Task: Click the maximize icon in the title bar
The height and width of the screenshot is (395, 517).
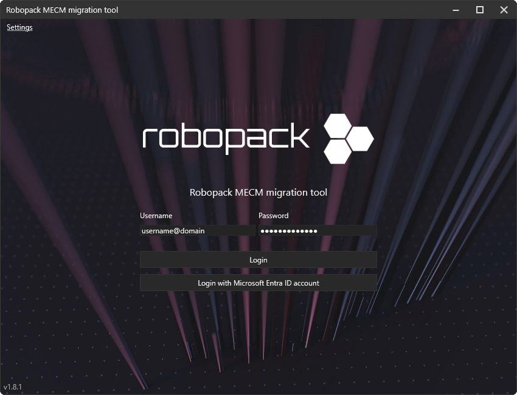Action: [x=480, y=10]
